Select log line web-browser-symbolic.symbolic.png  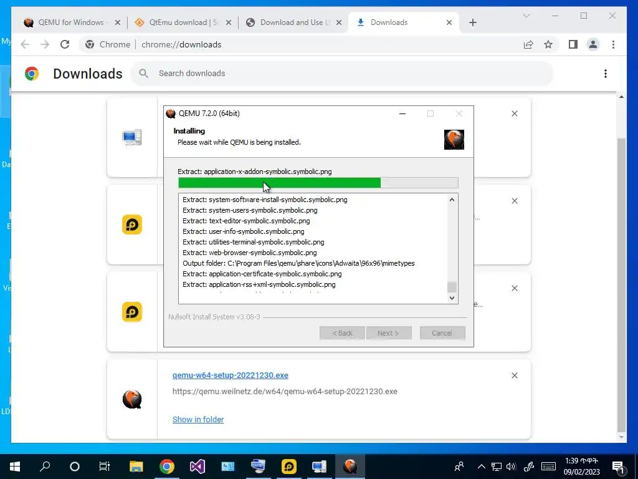249,253
